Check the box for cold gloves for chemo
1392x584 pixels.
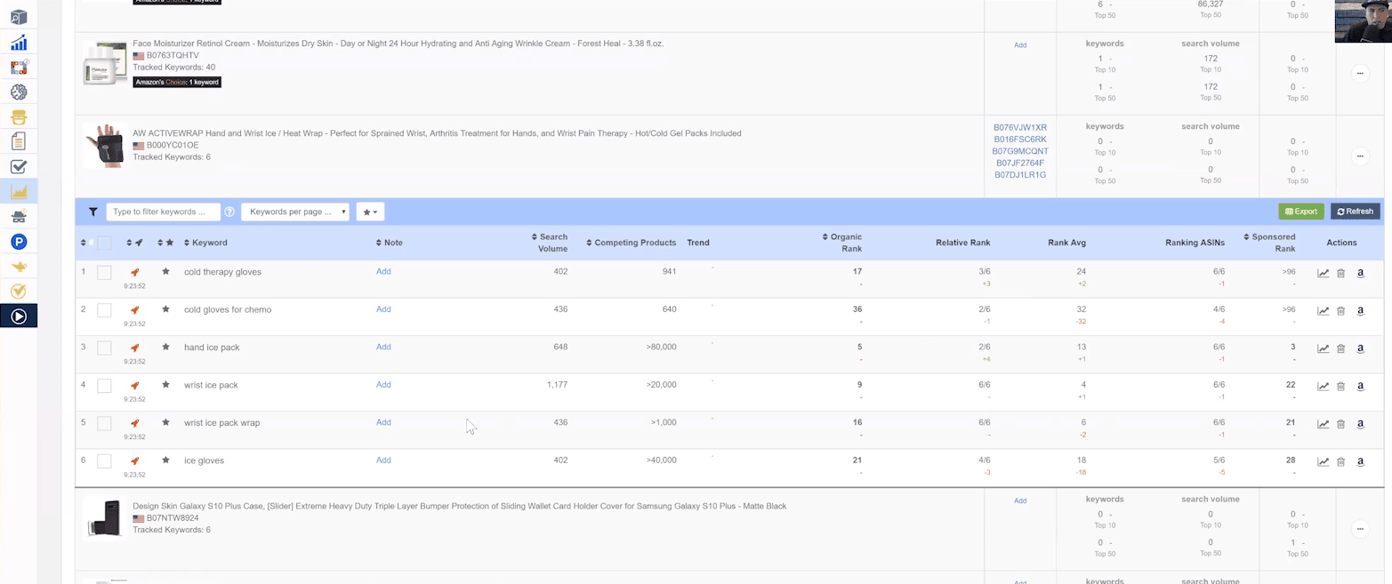[104, 310]
